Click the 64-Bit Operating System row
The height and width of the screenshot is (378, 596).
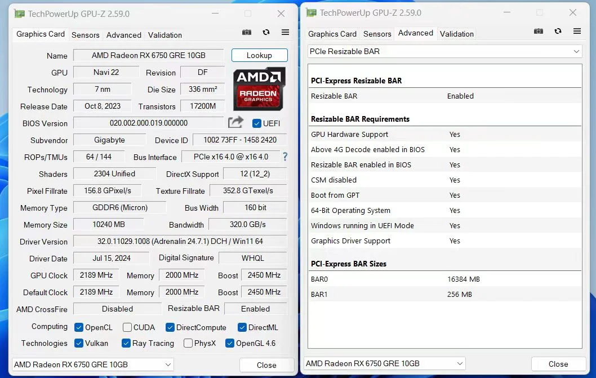pyautogui.click(x=444, y=210)
